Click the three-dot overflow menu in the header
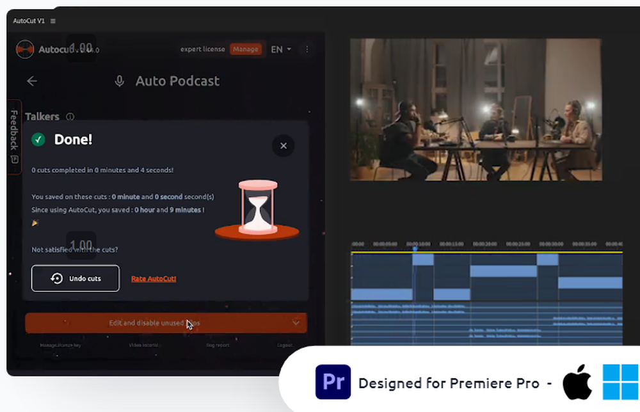Viewport: 640px width, 412px height. (x=306, y=49)
